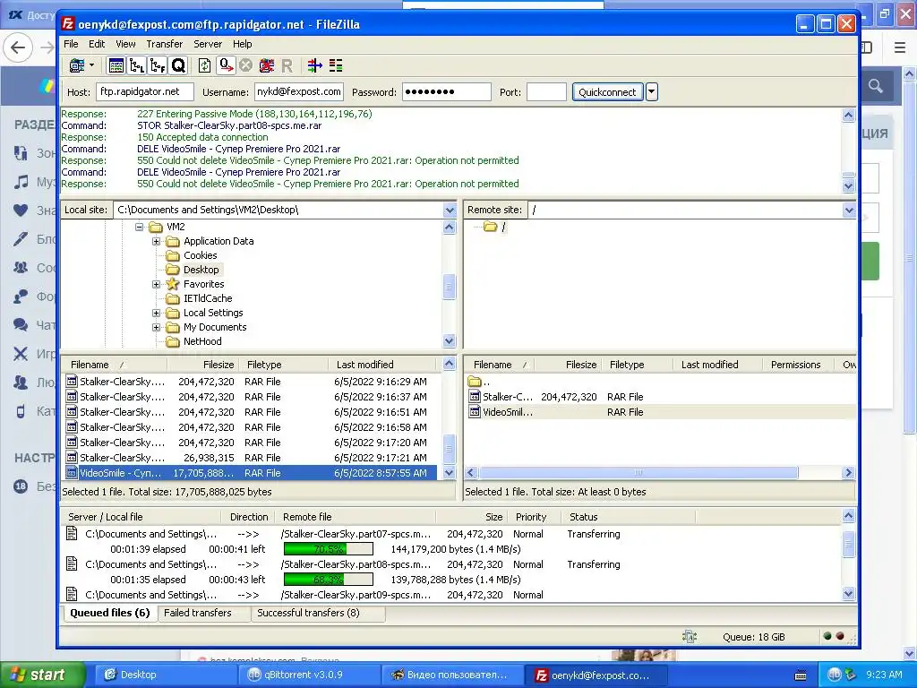This screenshot has height=688, width=917.
Task: Expand the Local Settings folder
Action: 156,313
